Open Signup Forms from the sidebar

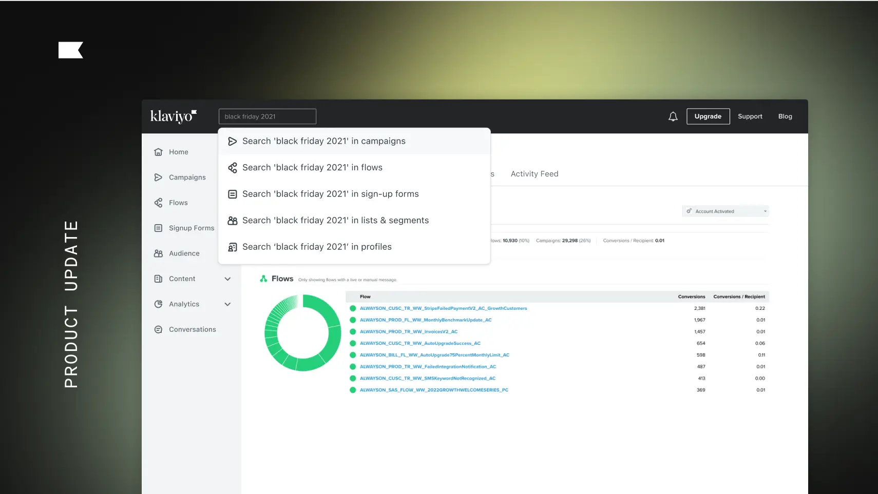[x=192, y=228]
